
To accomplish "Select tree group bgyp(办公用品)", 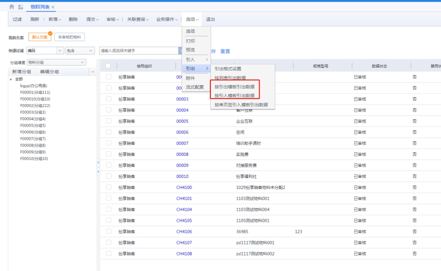I will [x=34, y=86].
